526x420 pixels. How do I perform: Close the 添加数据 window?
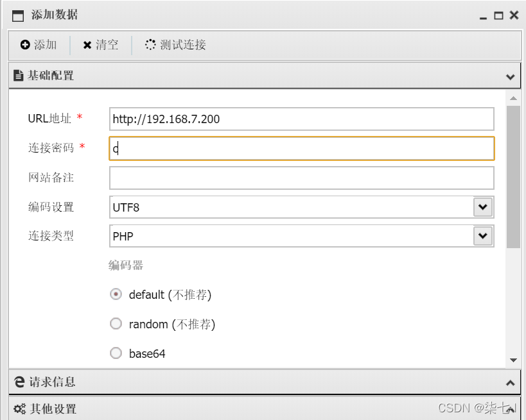[x=514, y=15]
